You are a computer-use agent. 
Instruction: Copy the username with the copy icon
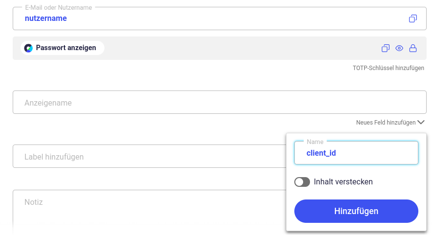pos(412,18)
